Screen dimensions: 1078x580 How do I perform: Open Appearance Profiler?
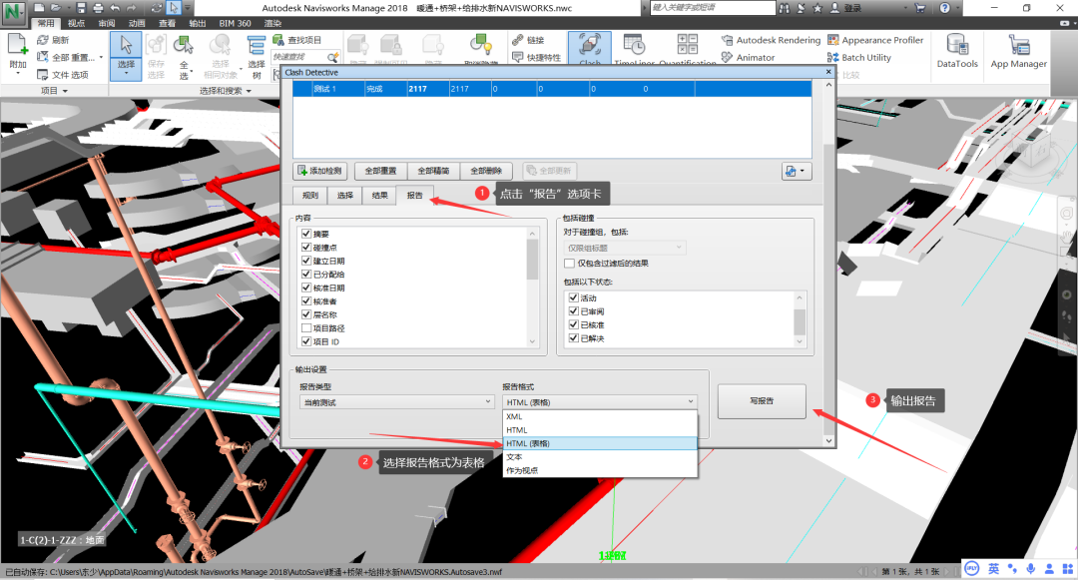875,40
